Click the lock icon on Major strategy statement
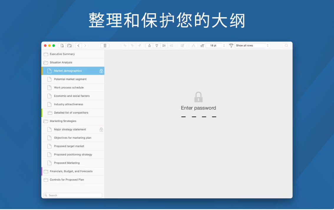Screen dimensions: 334x210 (101, 129)
